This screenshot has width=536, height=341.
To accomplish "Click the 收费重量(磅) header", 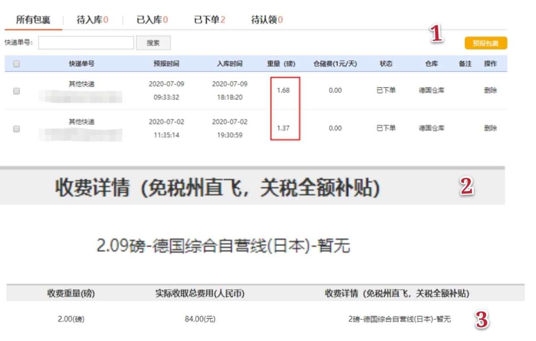I will (x=71, y=294).
